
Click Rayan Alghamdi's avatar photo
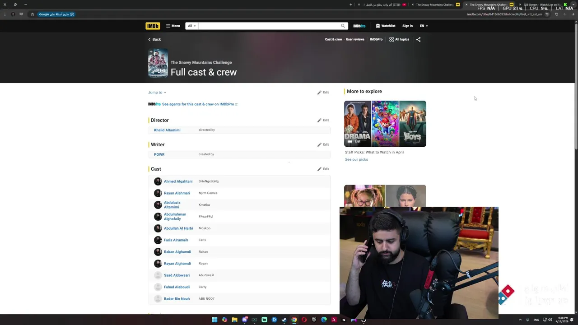tap(158, 264)
